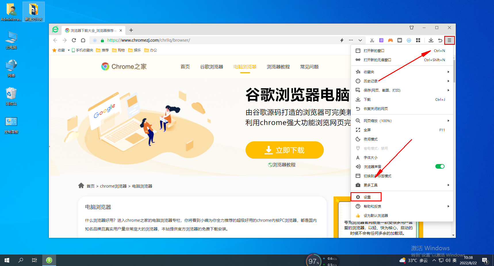
Task: Open the orange game controller icon
Action: point(390,40)
